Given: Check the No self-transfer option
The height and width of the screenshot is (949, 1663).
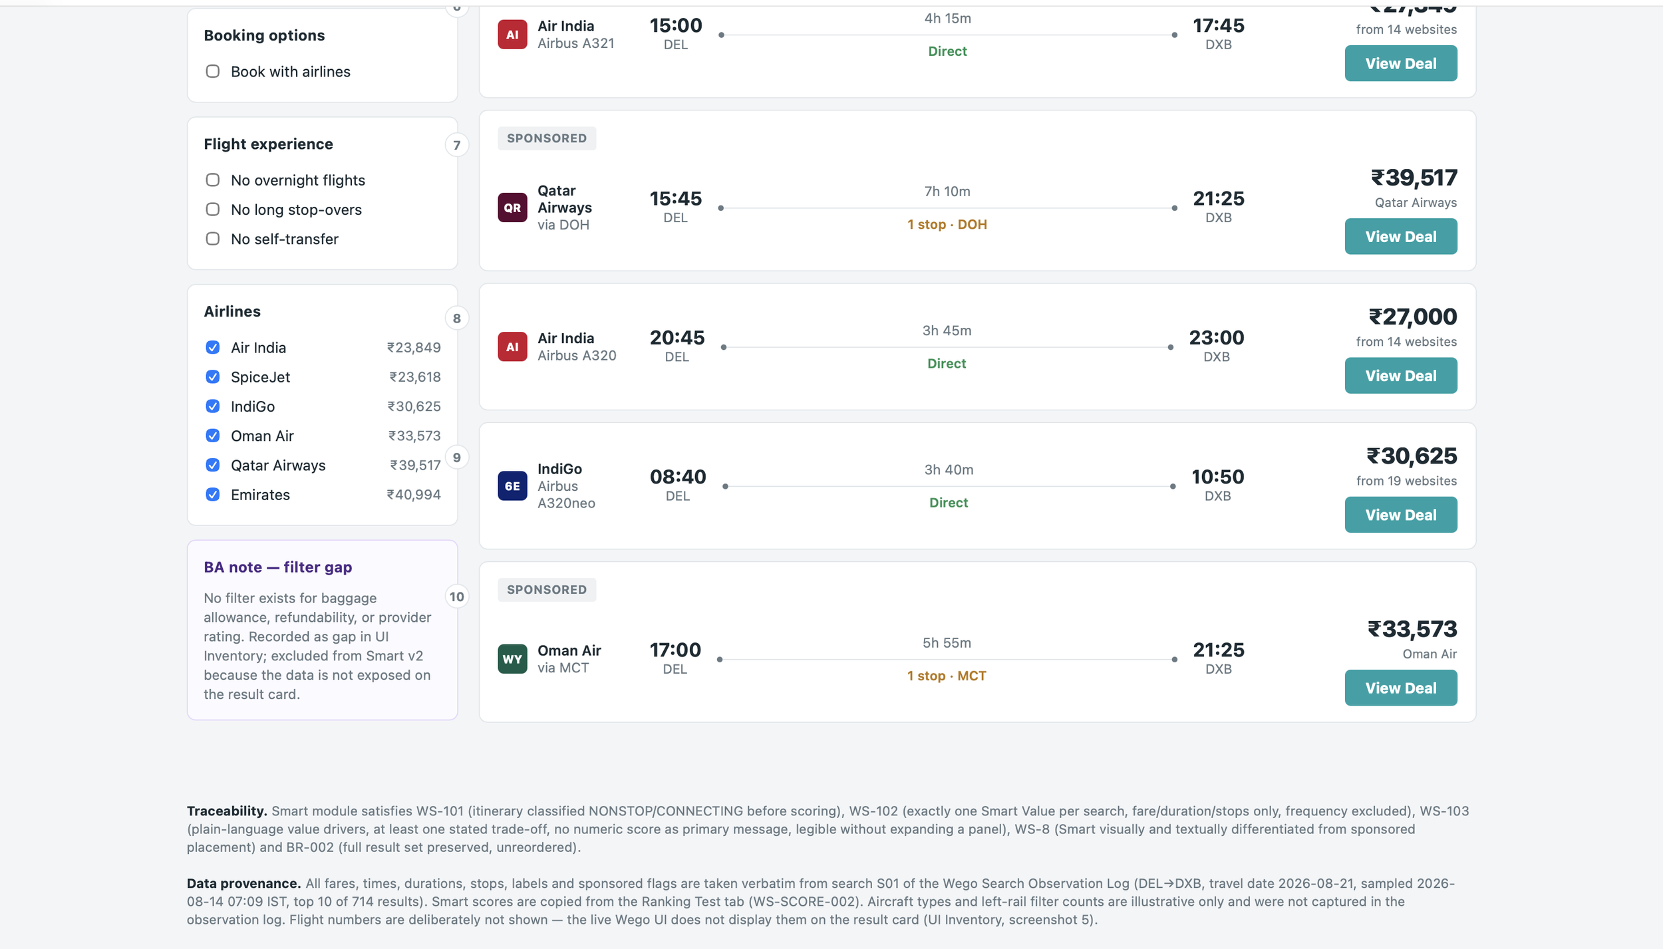Looking at the screenshot, I should tap(212, 238).
